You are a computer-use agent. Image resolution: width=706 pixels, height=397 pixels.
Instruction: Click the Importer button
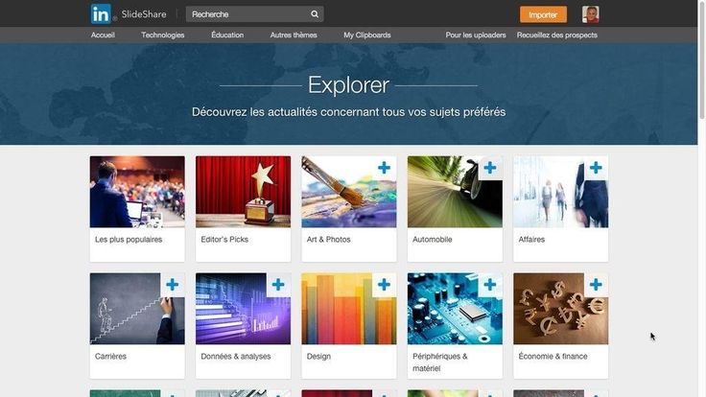pyautogui.click(x=543, y=14)
